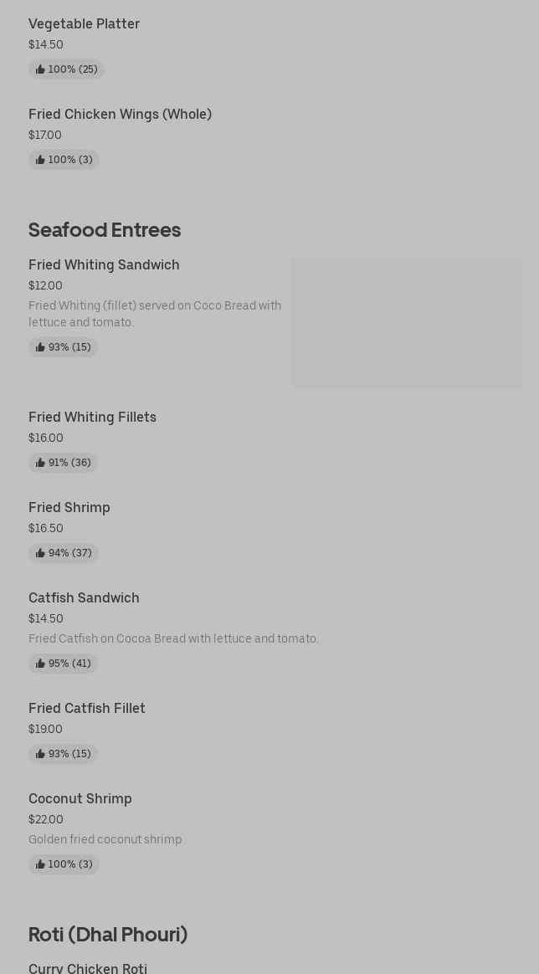The height and width of the screenshot is (974, 539).
Task: Click thumbs-up icon under Fried Whiting Fillets
Action: [x=40, y=463]
